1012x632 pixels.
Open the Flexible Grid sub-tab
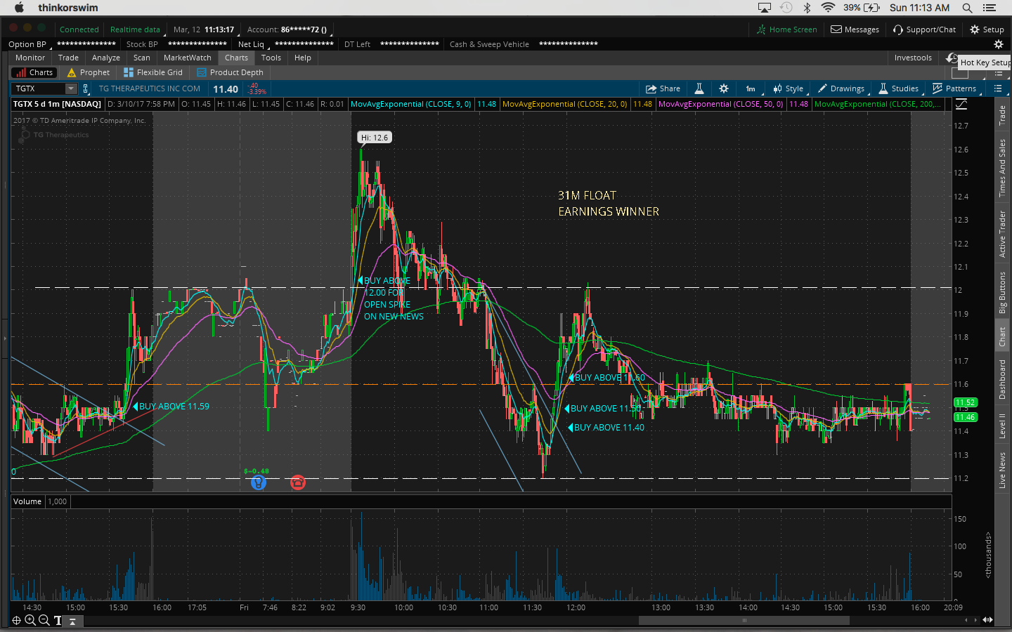pos(153,72)
